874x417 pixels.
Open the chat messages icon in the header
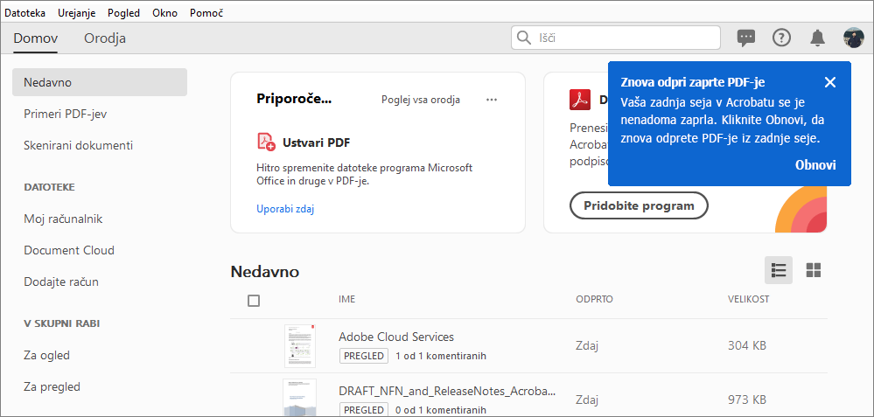[745, 38]
